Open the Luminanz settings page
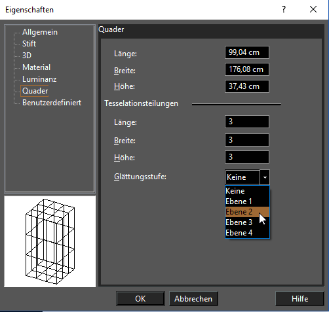329x312 pixels. [39, 79]
